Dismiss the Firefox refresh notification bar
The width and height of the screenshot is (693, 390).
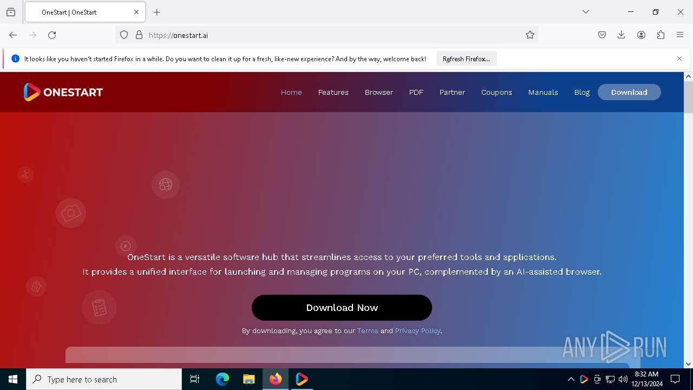click(x=679, y=58)
